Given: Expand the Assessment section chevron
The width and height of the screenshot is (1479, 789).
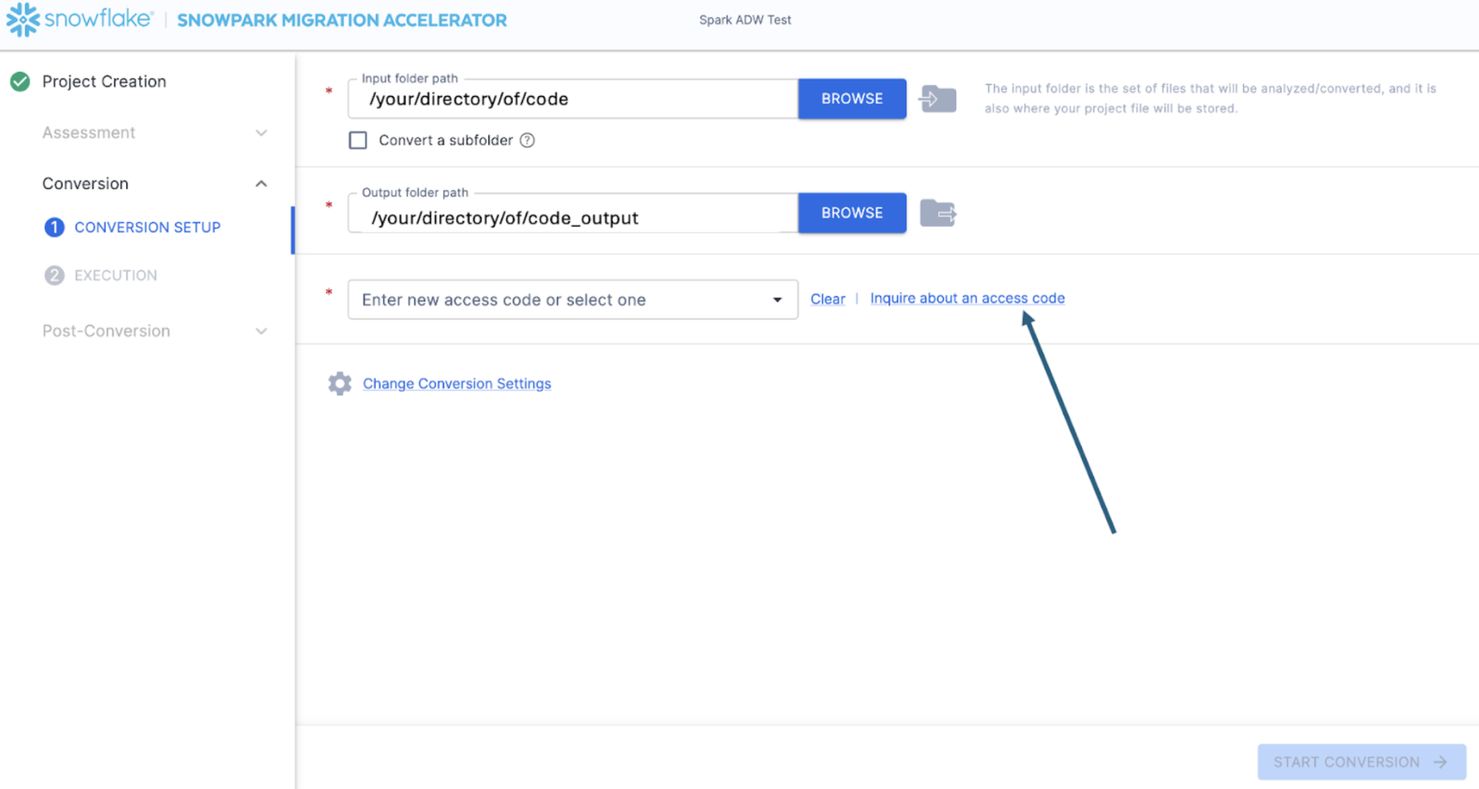Looking at the screenshot, I should click(261, 133).
